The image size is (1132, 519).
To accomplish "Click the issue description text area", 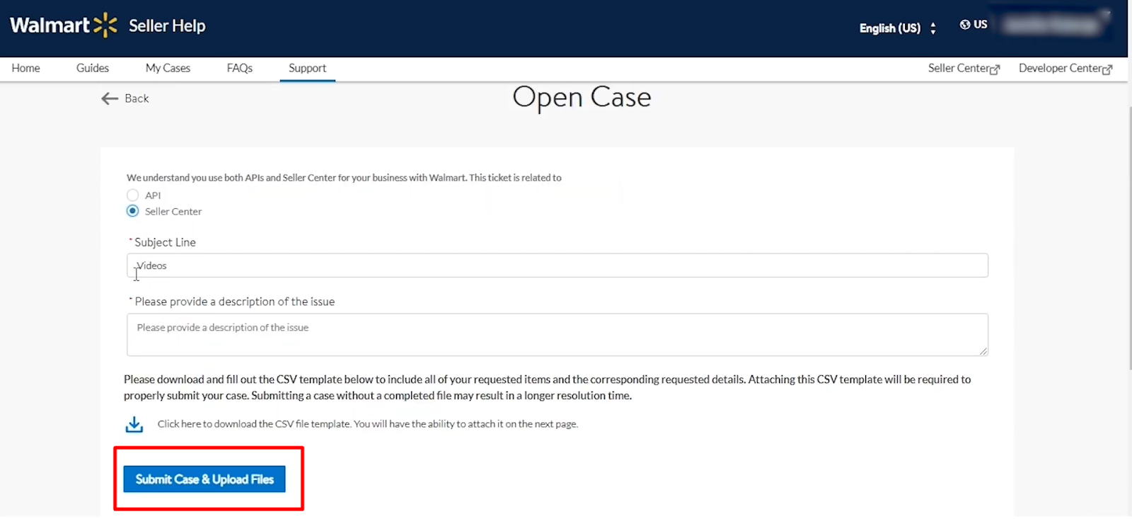I will pyautogui.click(x=558, y=335).
